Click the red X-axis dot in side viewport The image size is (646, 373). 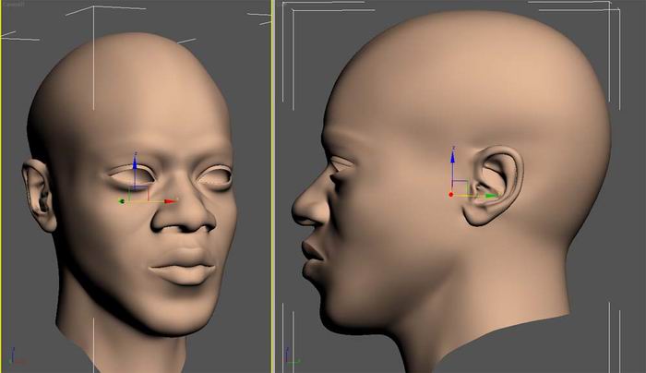(x=451, y=194)
